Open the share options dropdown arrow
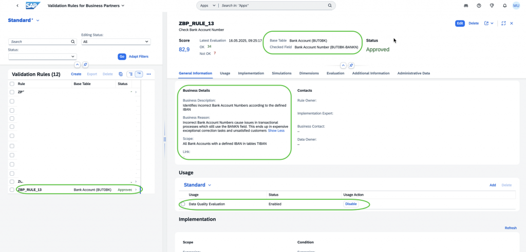 [492, 24]
